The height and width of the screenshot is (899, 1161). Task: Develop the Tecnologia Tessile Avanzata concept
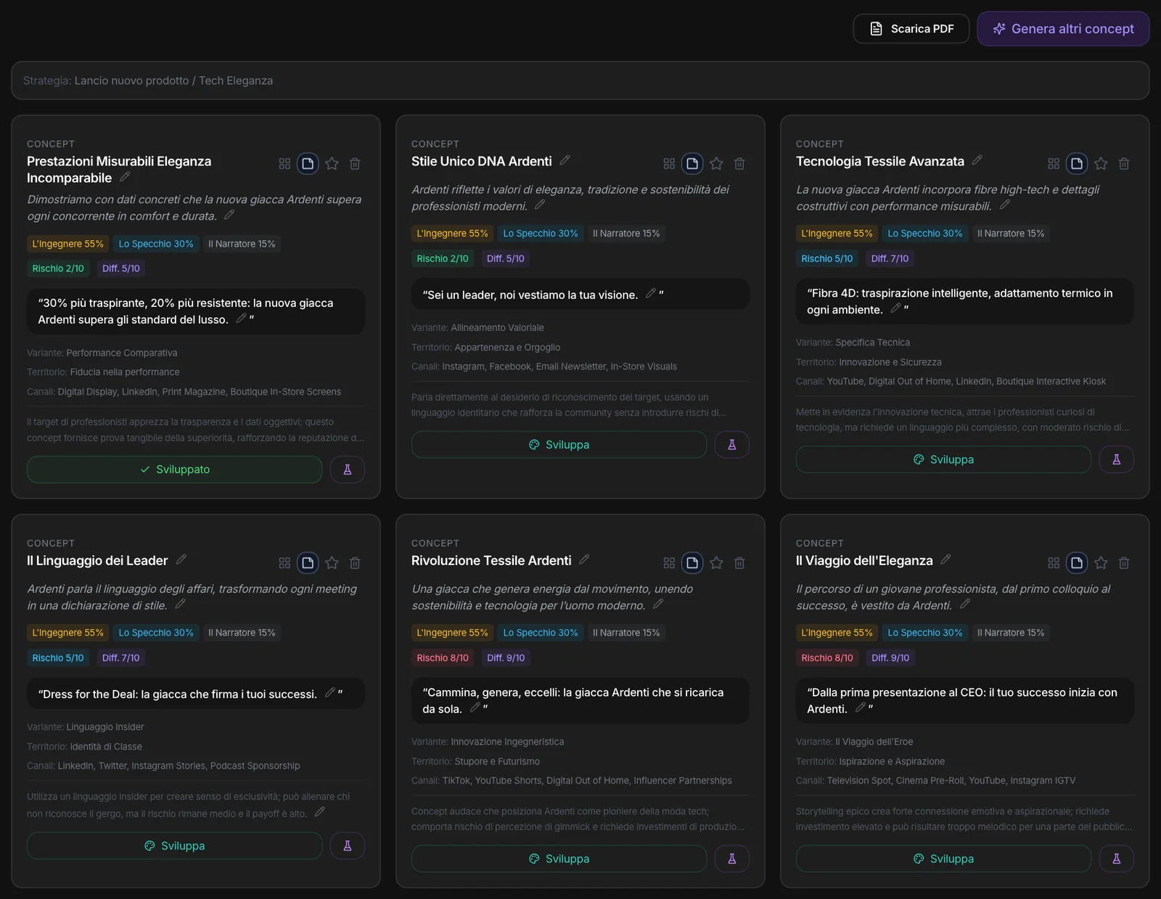coord(944,460)
